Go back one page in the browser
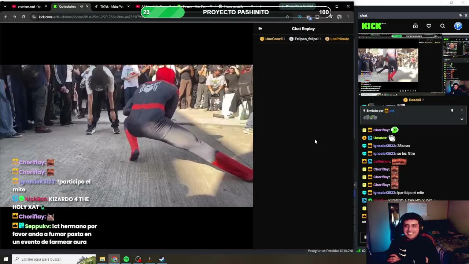469x264 pixels. (6, 17)
